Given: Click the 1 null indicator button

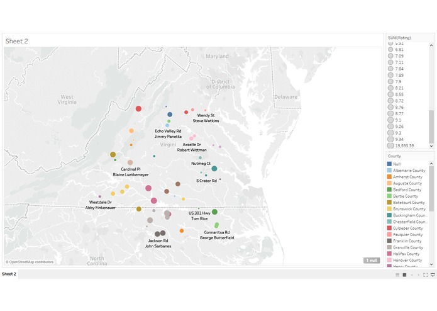Looking at the screenshot, I should point(372,260).
